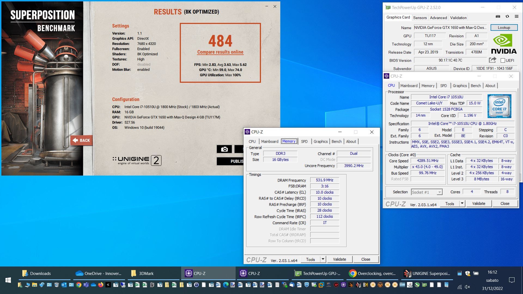Click Tools button in Memory CPU-Z window

[310, 259]
